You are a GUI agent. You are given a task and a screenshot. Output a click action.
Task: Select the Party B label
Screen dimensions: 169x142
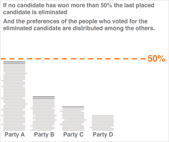(x=44, y=134)
